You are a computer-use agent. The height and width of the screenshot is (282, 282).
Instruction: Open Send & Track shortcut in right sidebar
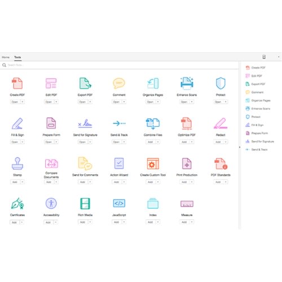pos(257,149)
